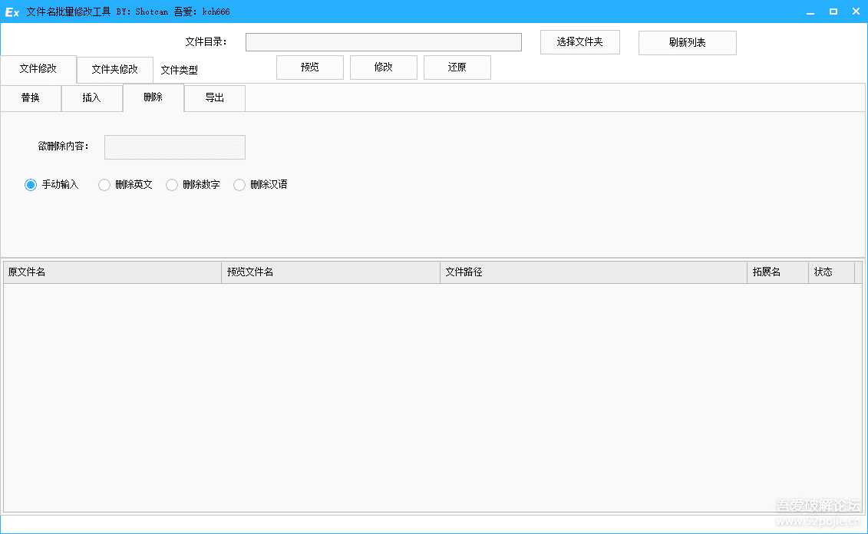Open the 导出 sub-tab

(214, 97)
